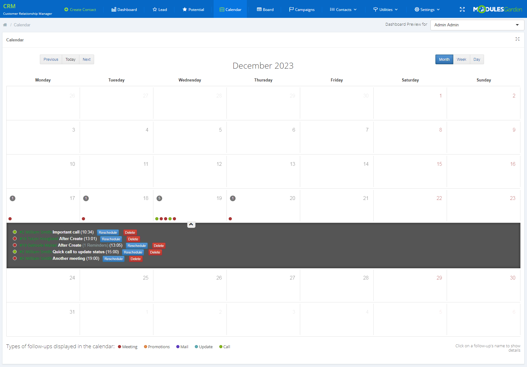
Task: Reschedule the Quick call to update status follow-up
Action: click(133, 252)
